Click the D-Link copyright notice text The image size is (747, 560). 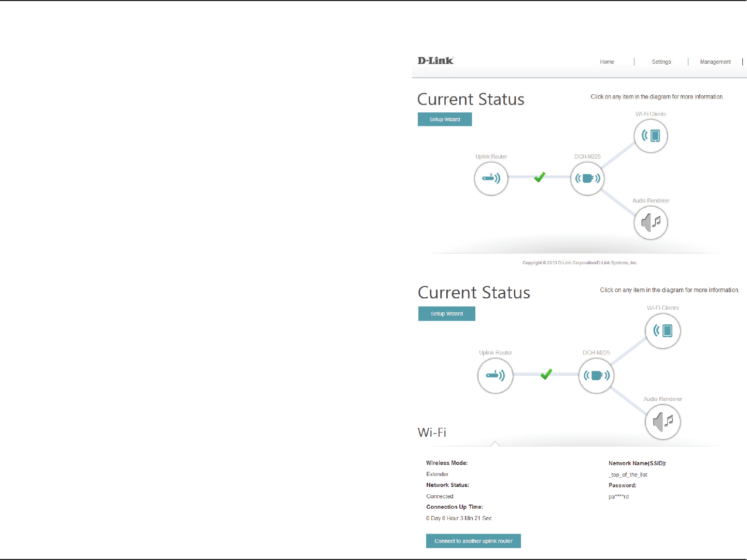pos(580,263)
